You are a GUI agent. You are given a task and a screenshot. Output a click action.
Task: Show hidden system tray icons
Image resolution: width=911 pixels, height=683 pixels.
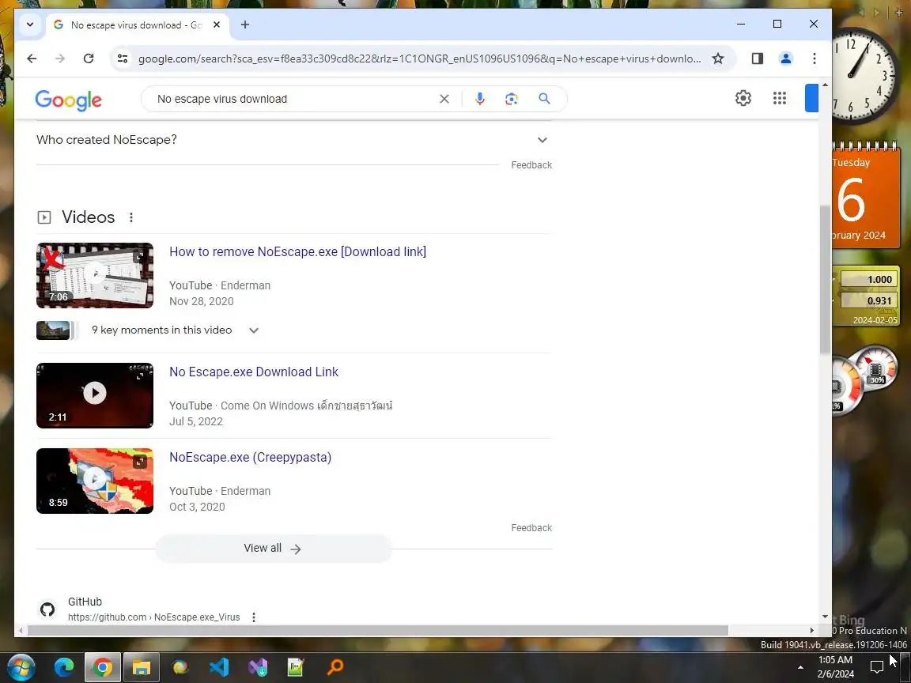pyautogui.click(x=800, y=667)
